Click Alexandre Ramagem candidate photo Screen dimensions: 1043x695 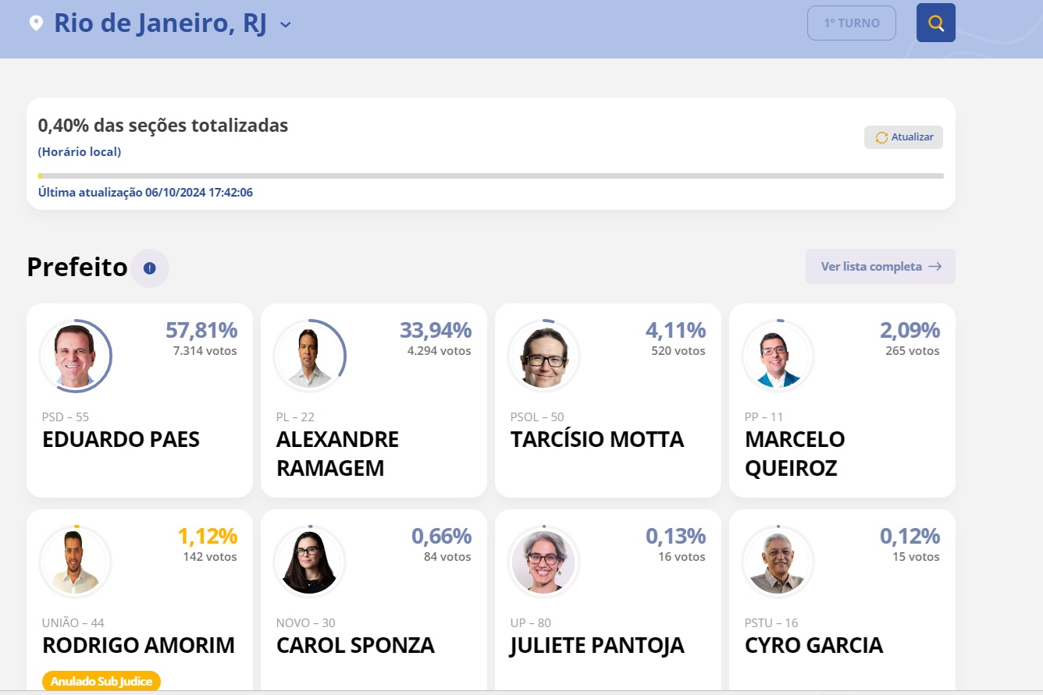pos(309,356)
